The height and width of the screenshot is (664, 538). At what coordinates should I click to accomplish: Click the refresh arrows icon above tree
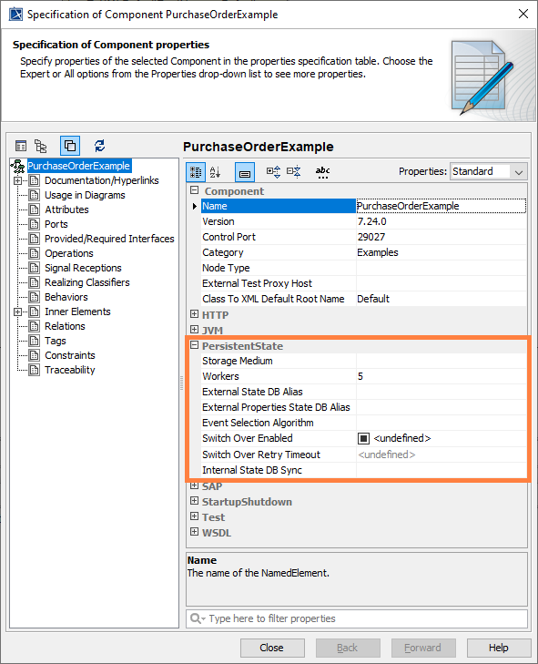(x=99, y=146)
